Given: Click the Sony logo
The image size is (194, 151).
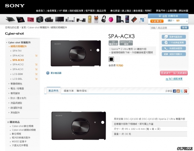Looking at the screenshot, I should (15, 6).
